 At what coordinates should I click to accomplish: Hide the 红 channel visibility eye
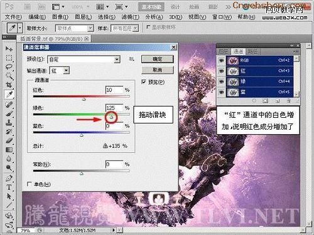pyautogui.click(x=221, y=71)
